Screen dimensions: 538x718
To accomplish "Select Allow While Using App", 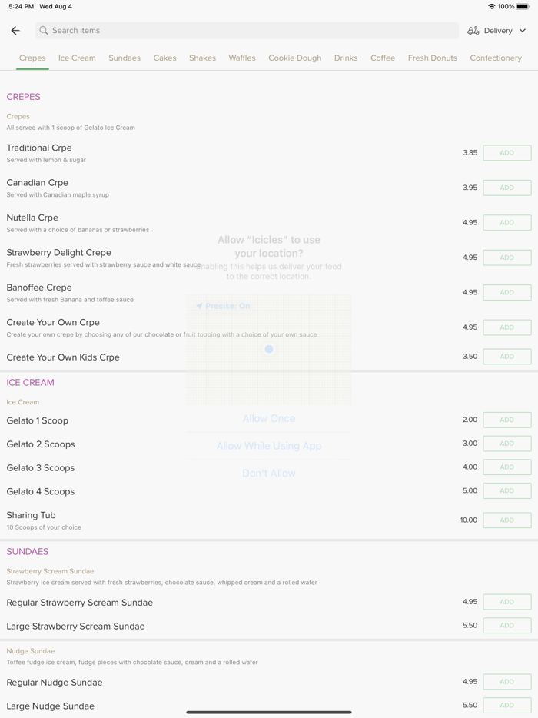I will [269, 446].
